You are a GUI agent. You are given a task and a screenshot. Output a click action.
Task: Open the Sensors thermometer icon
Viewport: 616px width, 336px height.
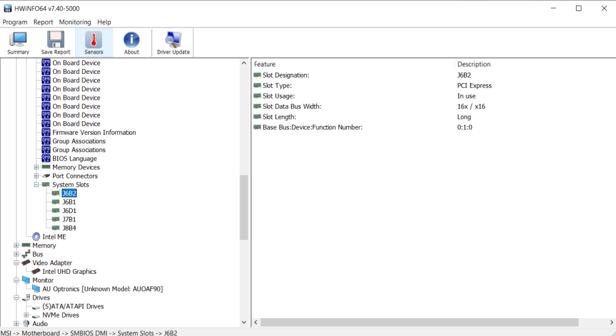94,42
